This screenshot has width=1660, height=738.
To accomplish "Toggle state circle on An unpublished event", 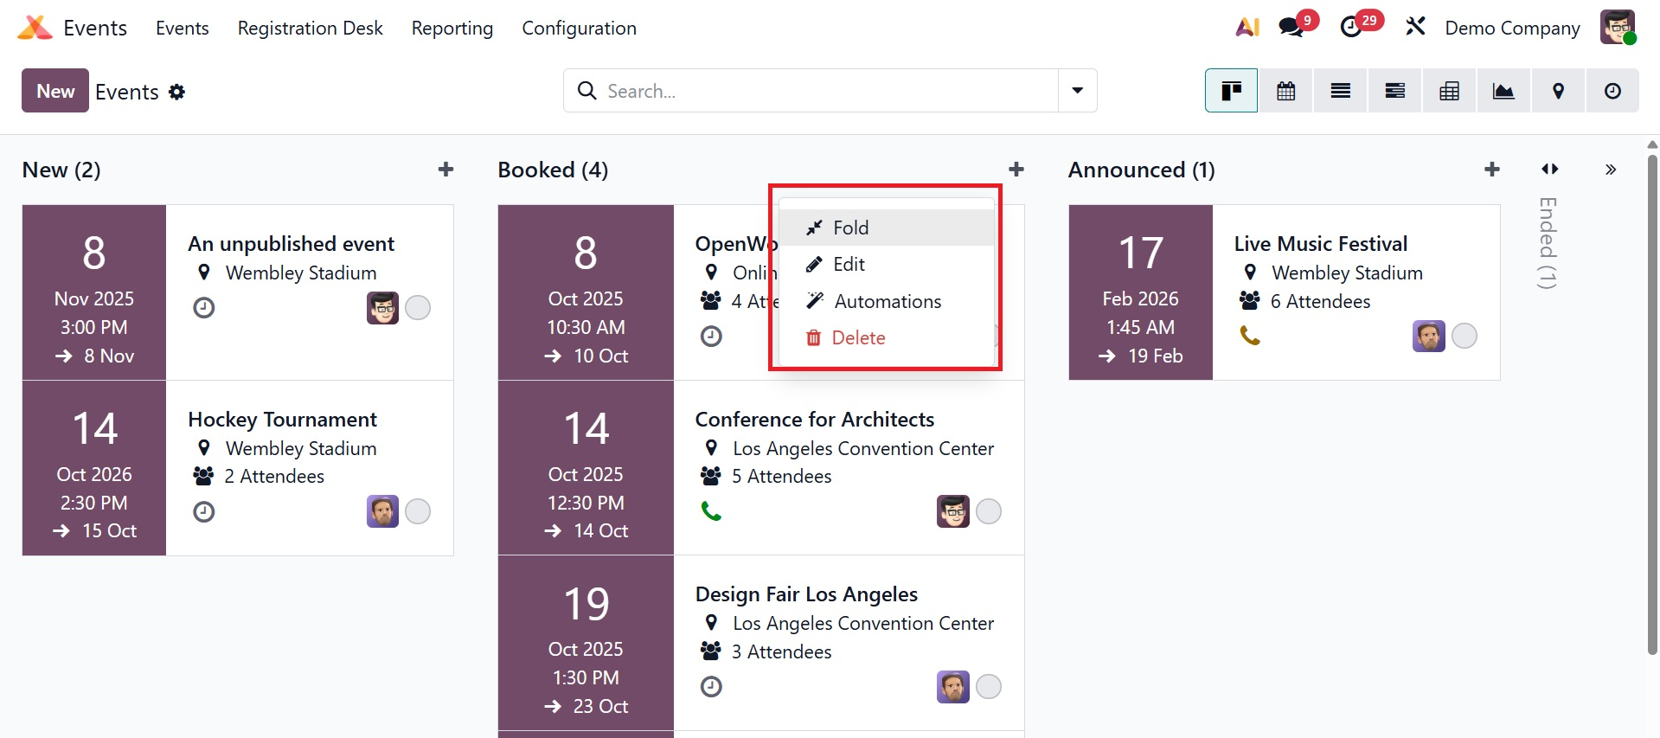I will [x=418, y=308].
